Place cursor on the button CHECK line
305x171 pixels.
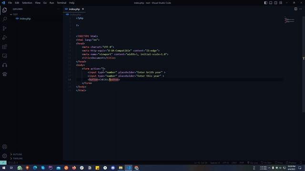tap(104, 79)
